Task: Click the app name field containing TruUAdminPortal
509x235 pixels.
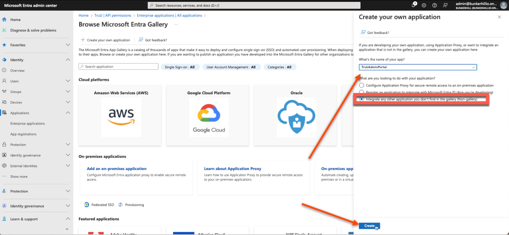Action: coord(418,67)
